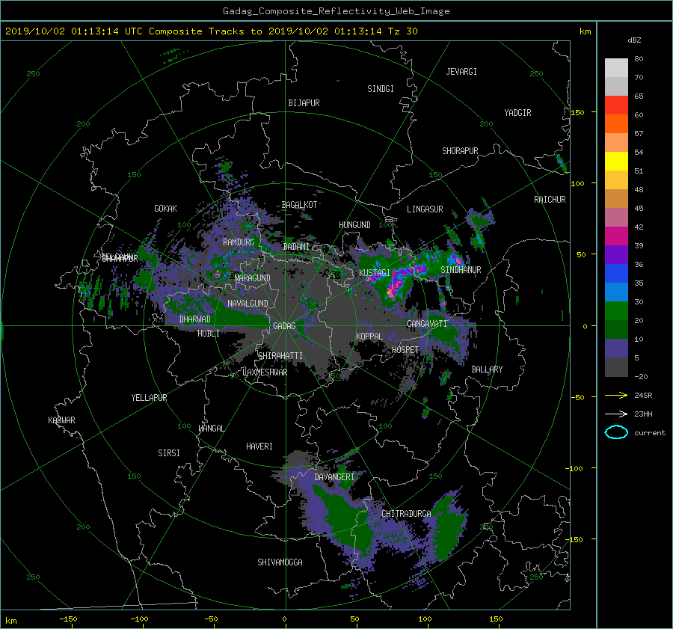Click the BALLARY city label
673x629 pixels.
point(487,369)
